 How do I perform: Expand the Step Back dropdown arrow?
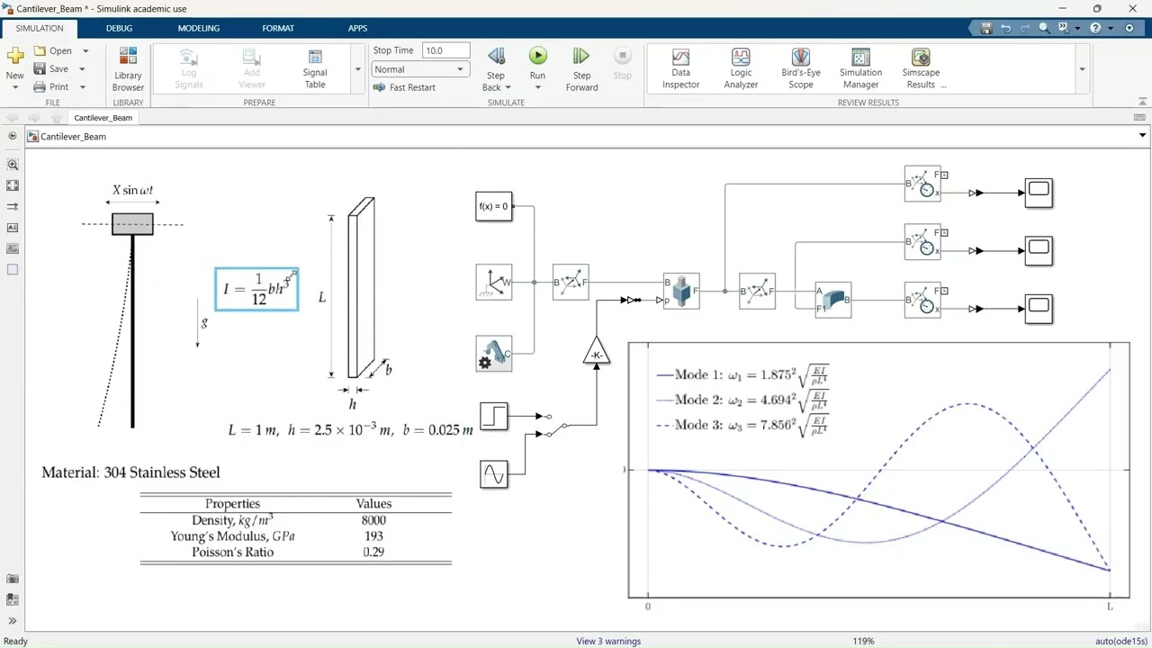click(508, 87)
